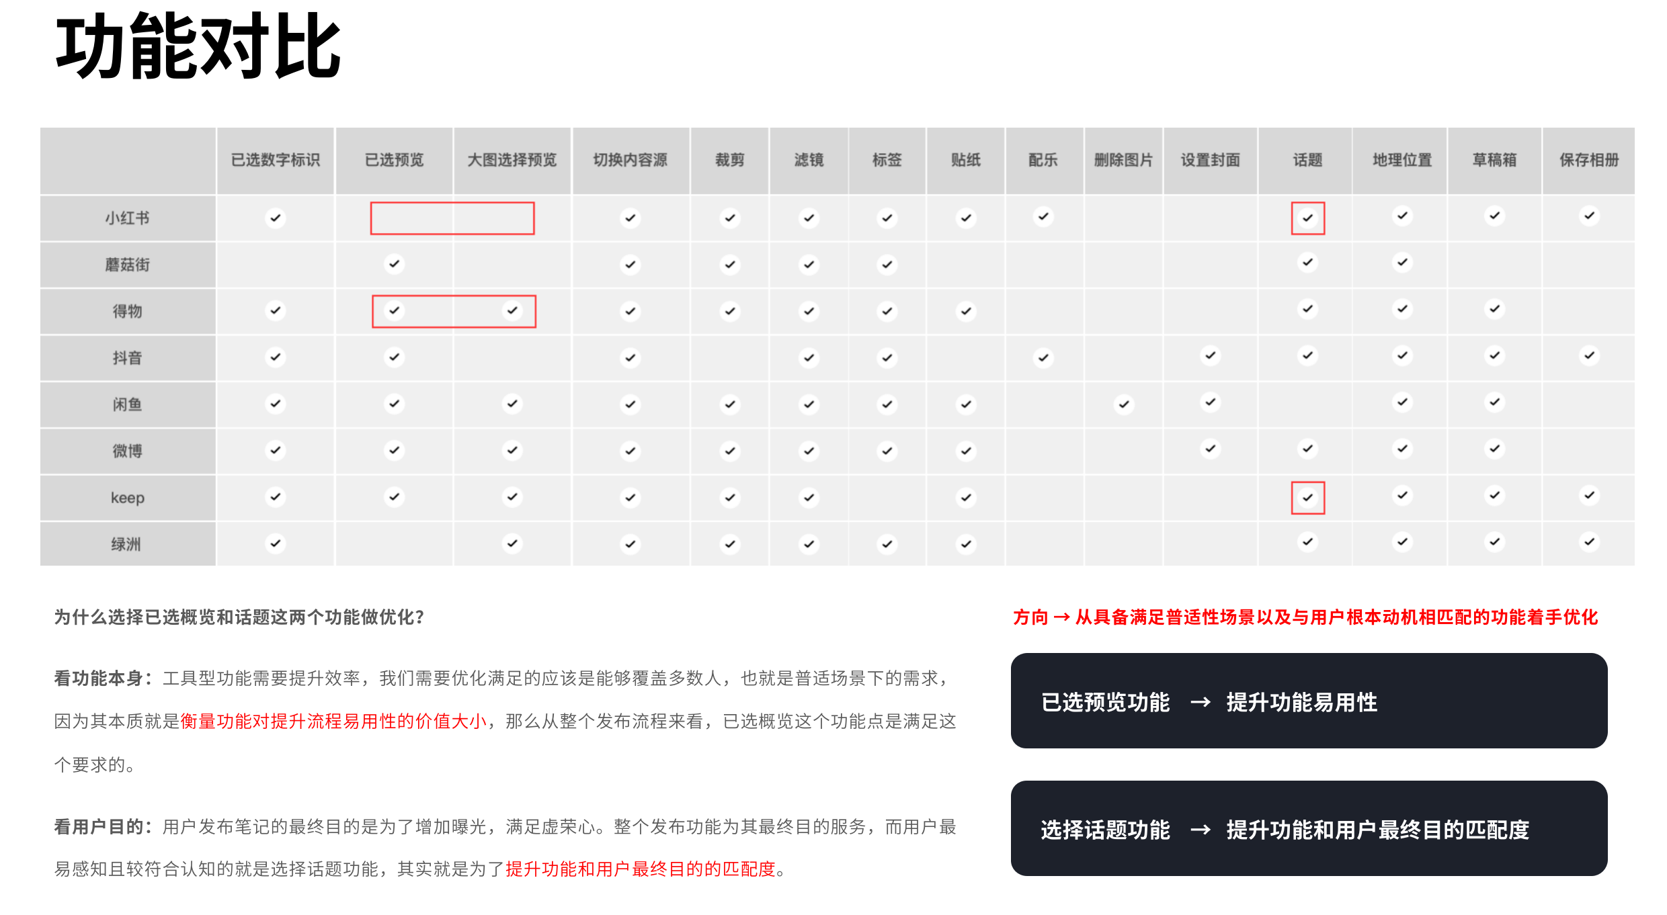This screenshot has height=915, width=1667.
Task: Click red text 提升功能和用户最终目的的匹配度
Action: (640, 869)
